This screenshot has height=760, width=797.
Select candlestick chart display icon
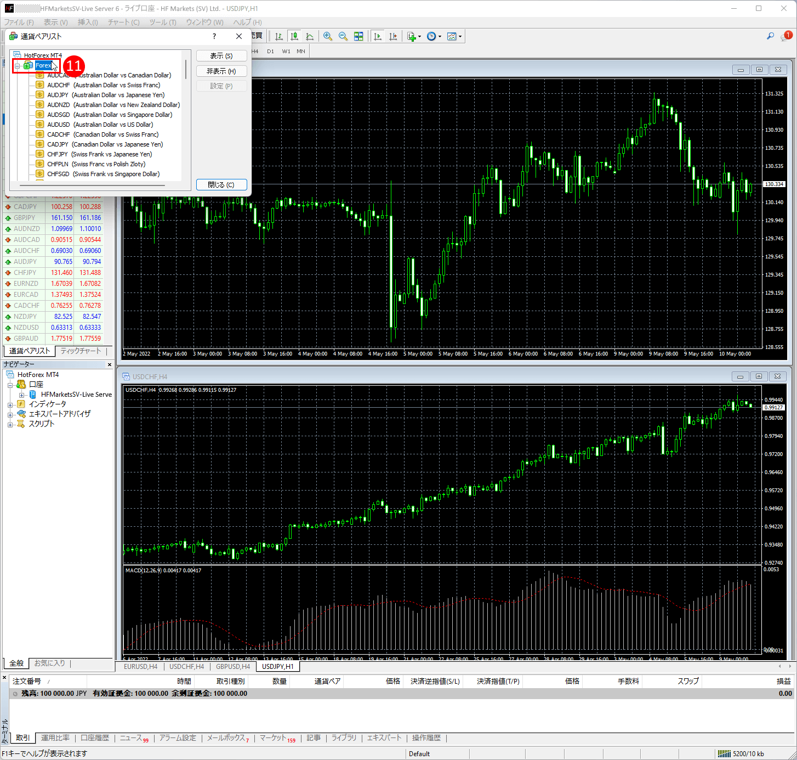click(x=294, y=36)
